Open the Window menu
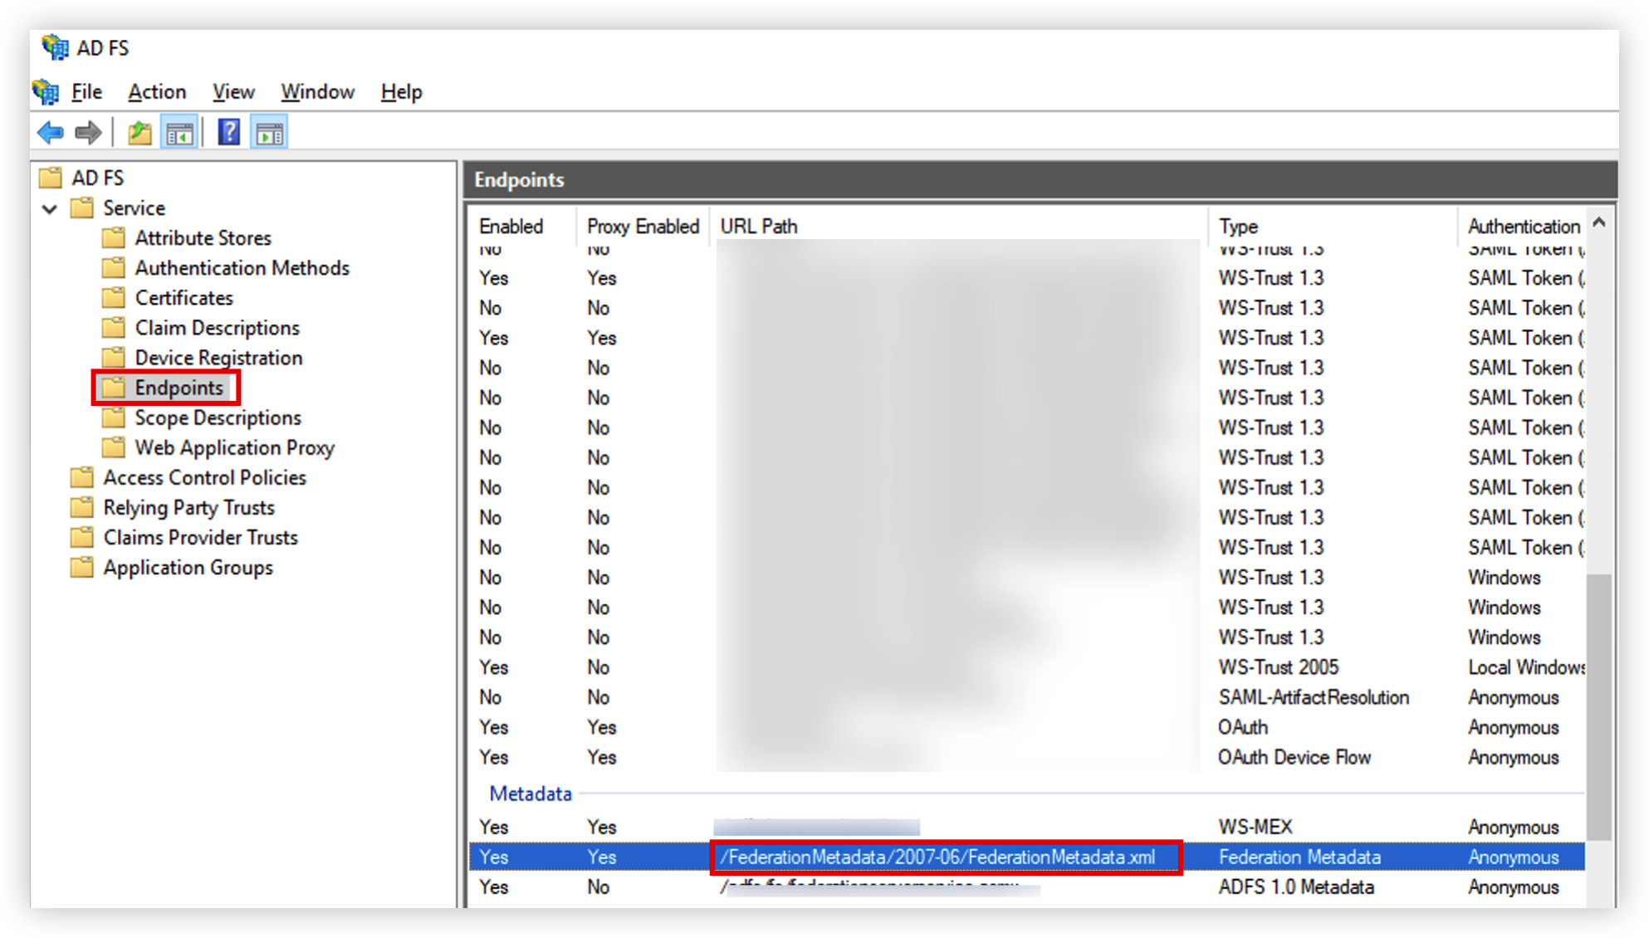Viewport: 1649px width, 938px height. (317, 91)
